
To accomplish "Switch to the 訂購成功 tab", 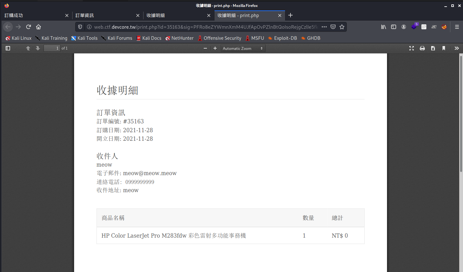I will (32, 15).
